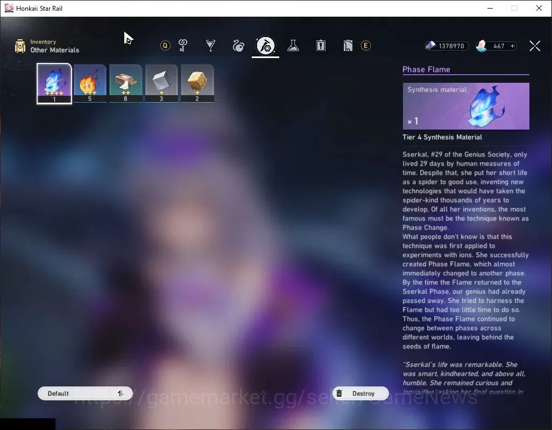Open the key-shaped inventory category tab
The height and width of the screenshot is (430, 552).
tap(183, 45)
